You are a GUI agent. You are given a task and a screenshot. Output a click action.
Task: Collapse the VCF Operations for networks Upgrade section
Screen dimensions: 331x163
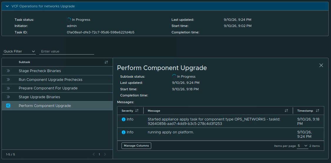(x=7, y=6)
